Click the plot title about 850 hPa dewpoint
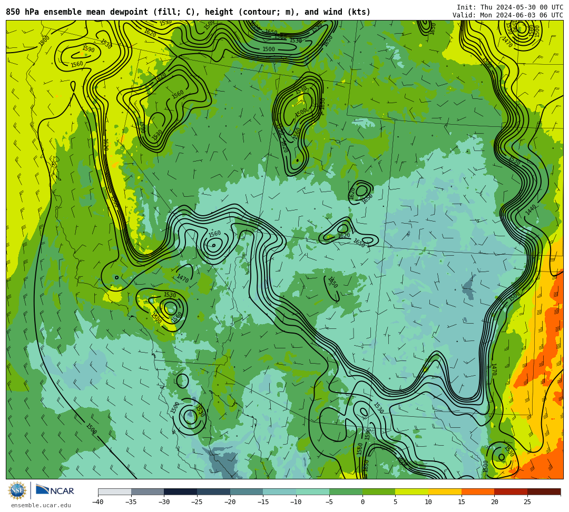This screenshot has width=569, height=512. pos(188,12)
